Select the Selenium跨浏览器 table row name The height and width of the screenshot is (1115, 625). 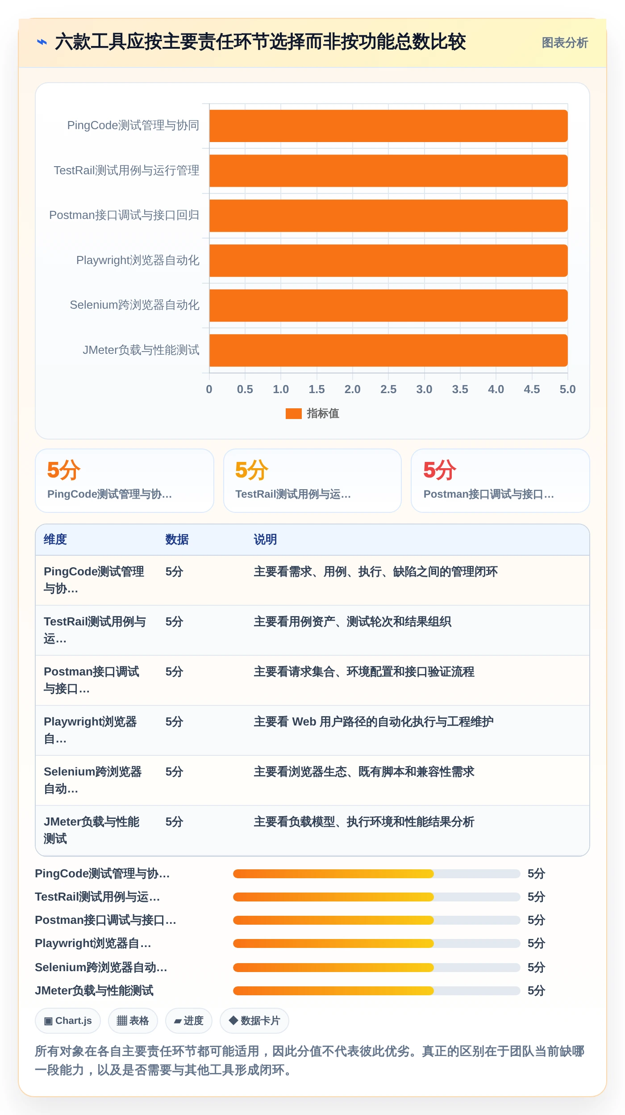click(x=93, y=780)
